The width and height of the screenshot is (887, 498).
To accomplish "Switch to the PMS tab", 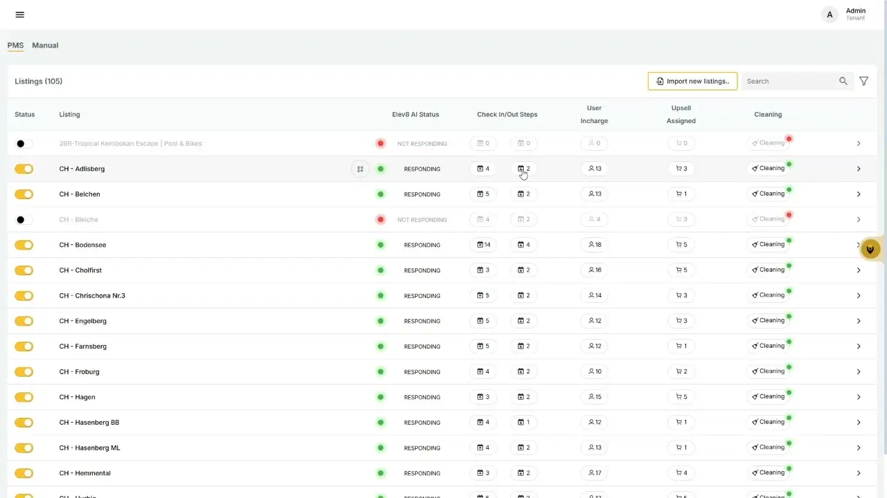I will pos(15,46).
